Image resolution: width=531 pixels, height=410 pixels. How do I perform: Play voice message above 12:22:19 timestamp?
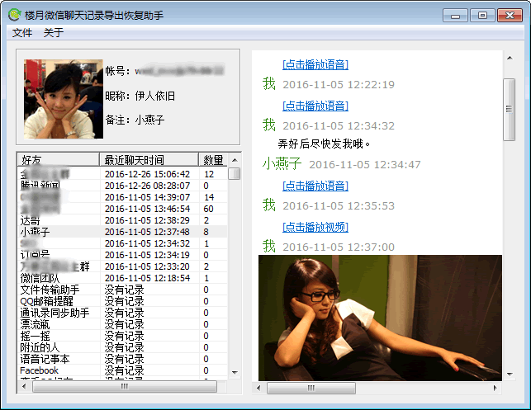(x=315, y=64)
